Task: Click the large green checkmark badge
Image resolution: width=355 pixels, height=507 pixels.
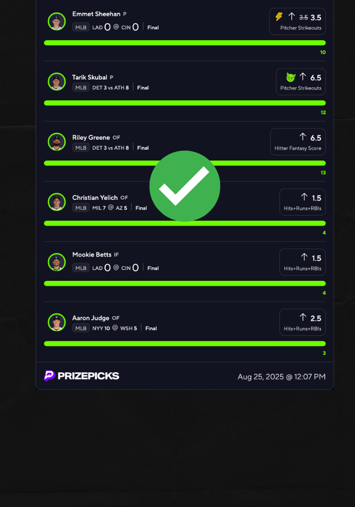Action: coord(185,186)
